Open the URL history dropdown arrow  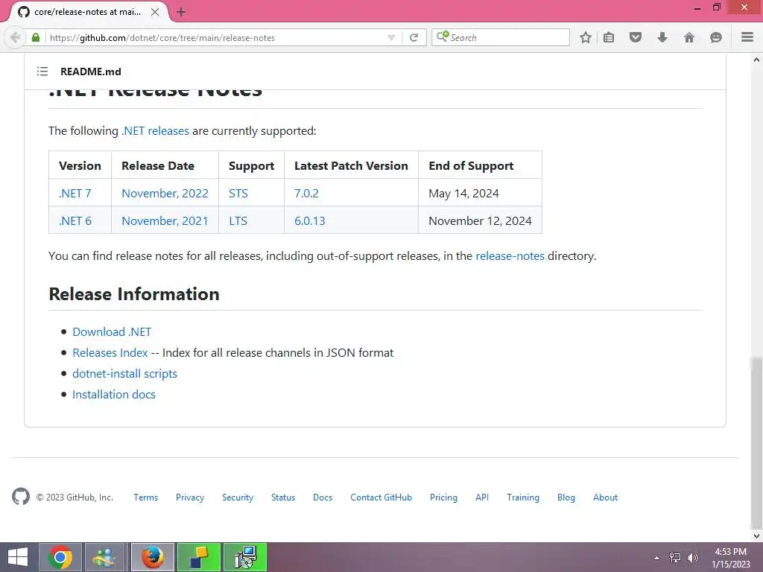[391, 37]
